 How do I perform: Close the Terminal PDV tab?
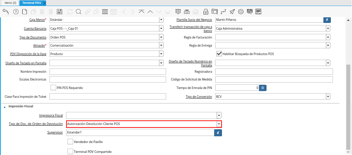click(45, 3)
